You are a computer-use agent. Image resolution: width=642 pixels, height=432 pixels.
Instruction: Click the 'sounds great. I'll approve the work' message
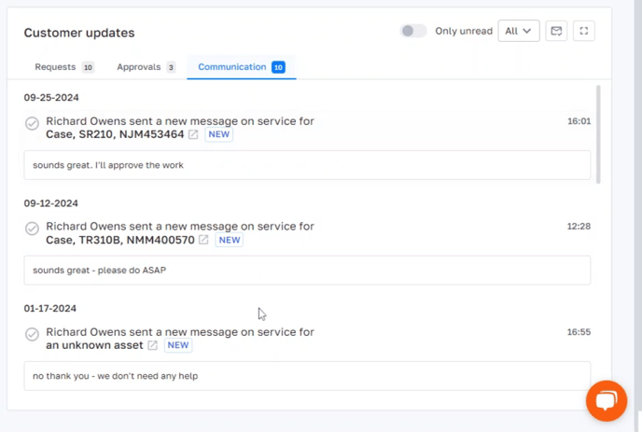307,165
